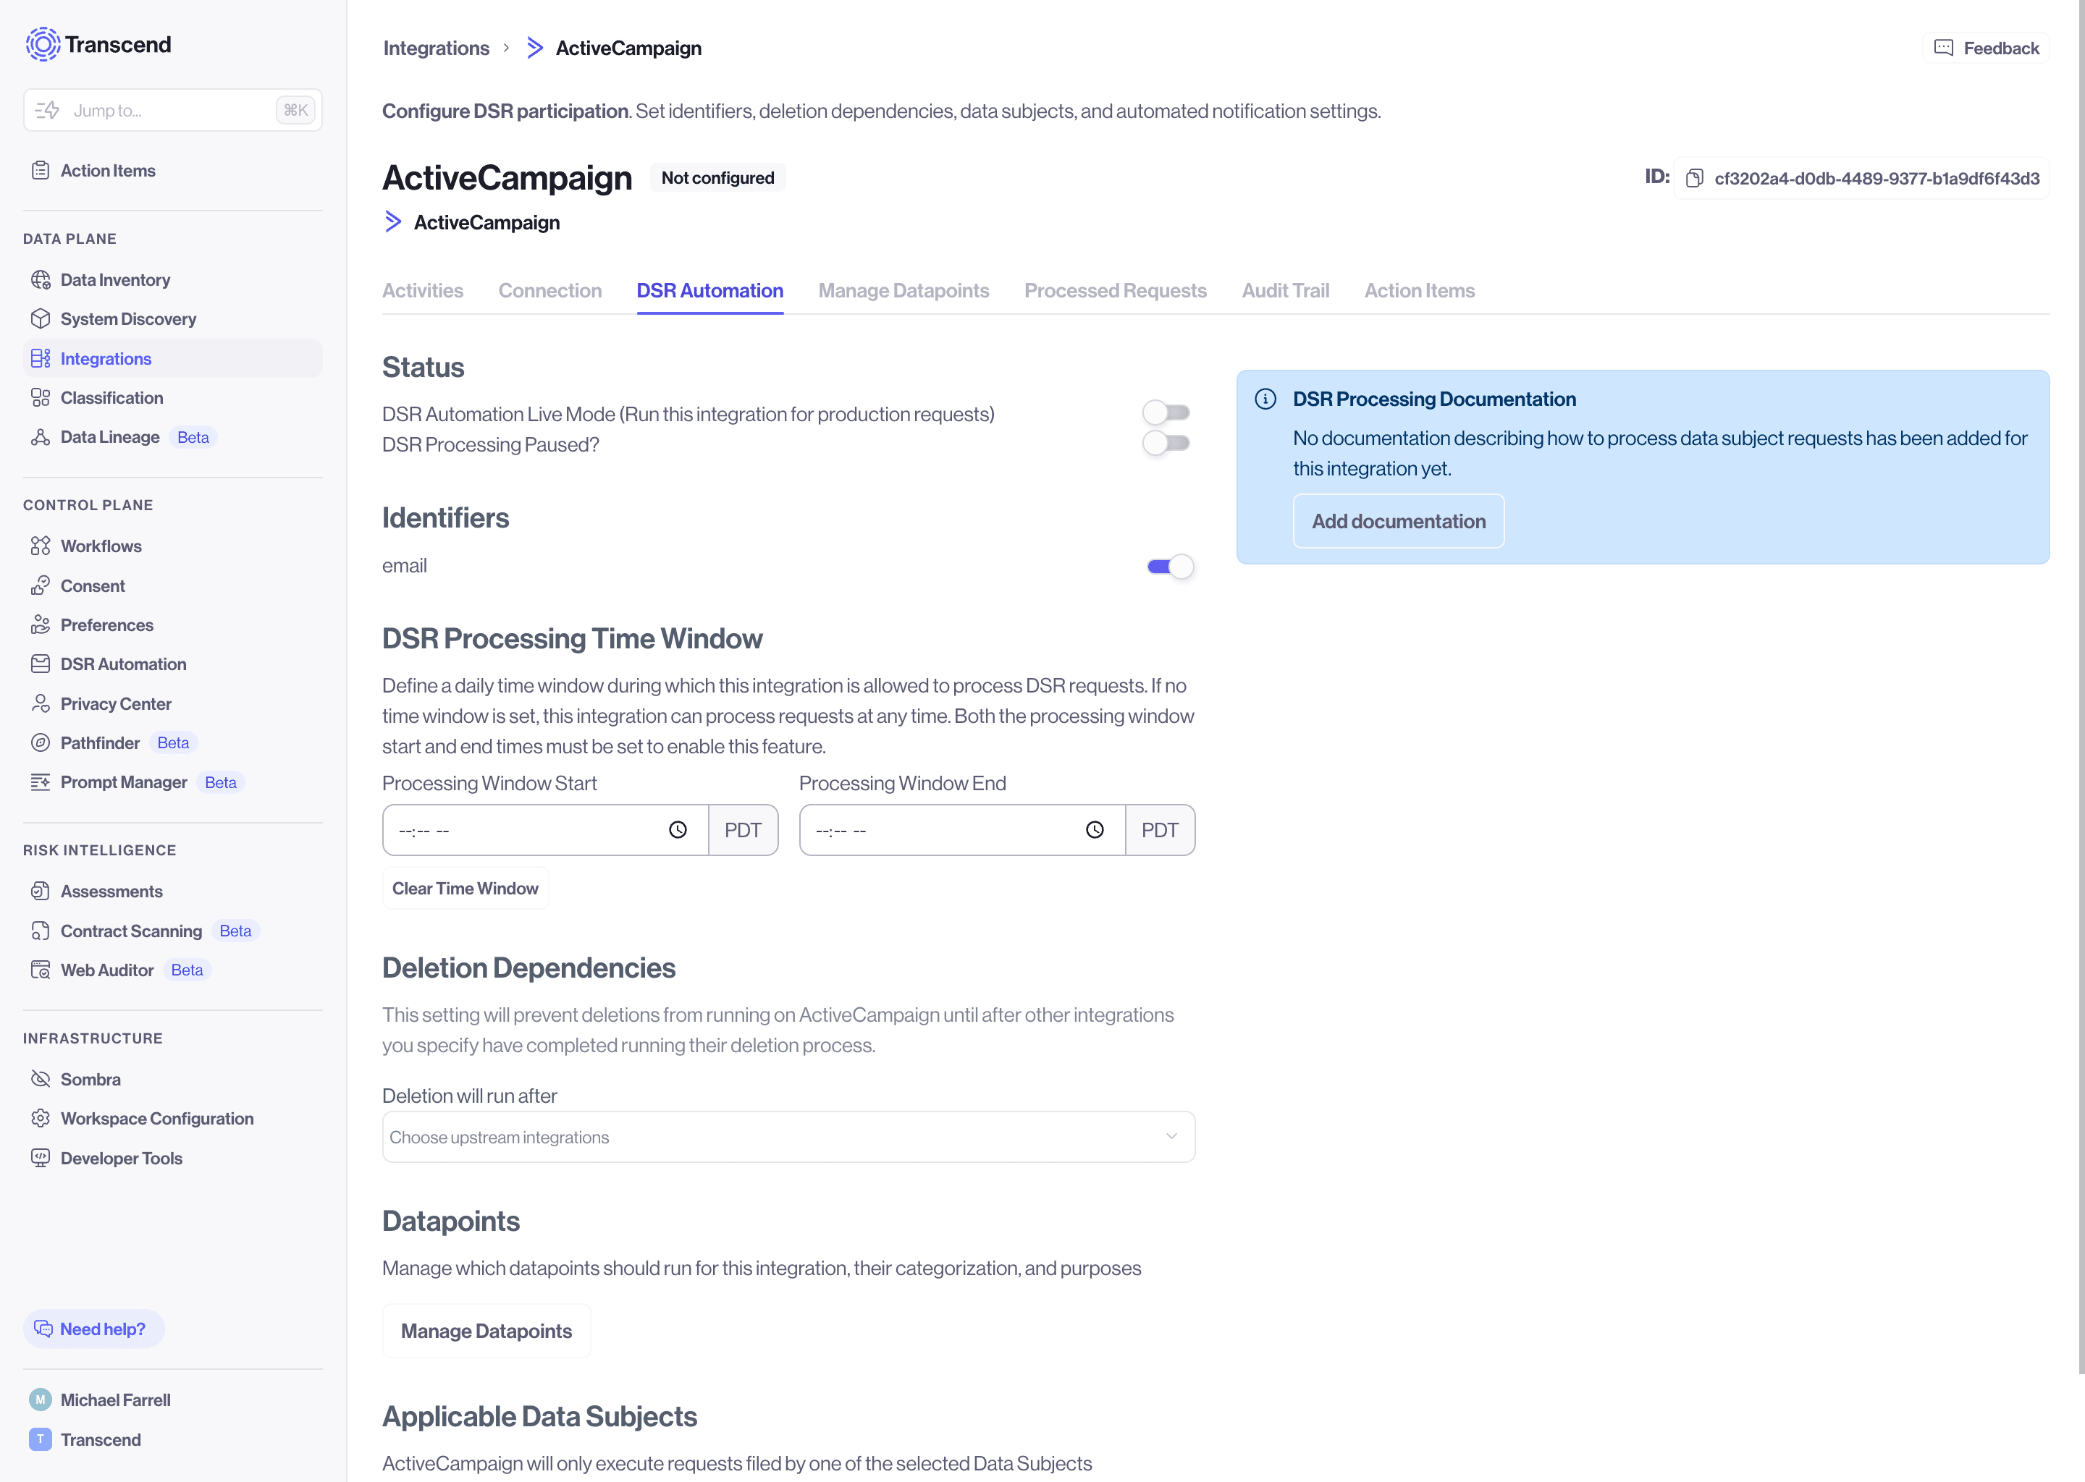Copy the integration ID using copy icon

click(x=1694, y=178)
